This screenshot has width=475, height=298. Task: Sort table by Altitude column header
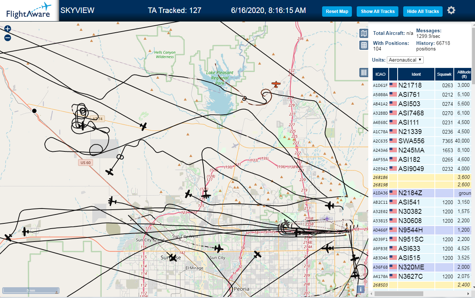(463, 74)
